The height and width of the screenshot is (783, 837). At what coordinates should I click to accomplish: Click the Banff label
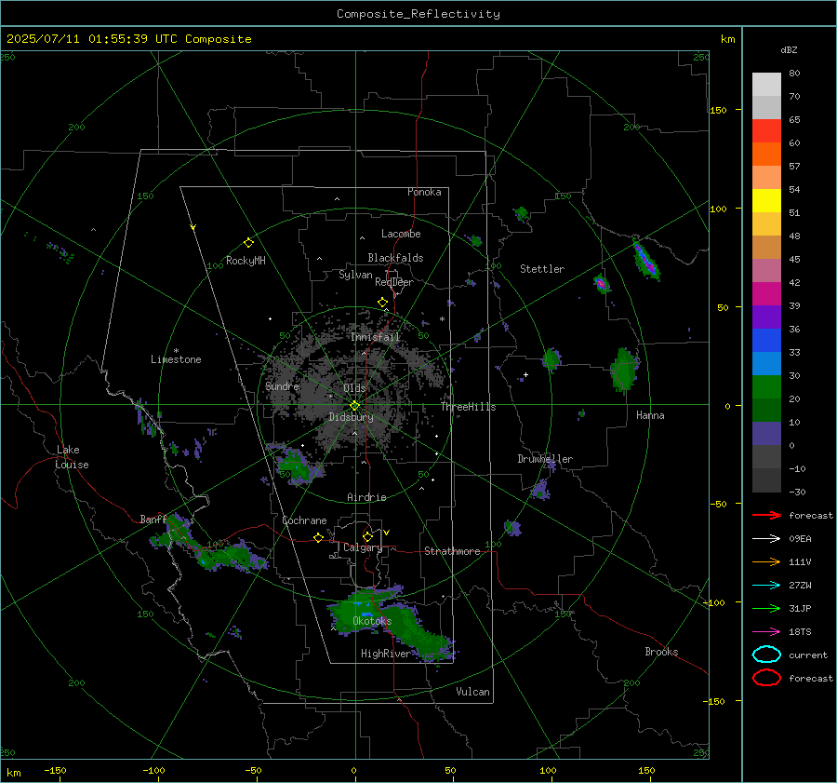153,520
